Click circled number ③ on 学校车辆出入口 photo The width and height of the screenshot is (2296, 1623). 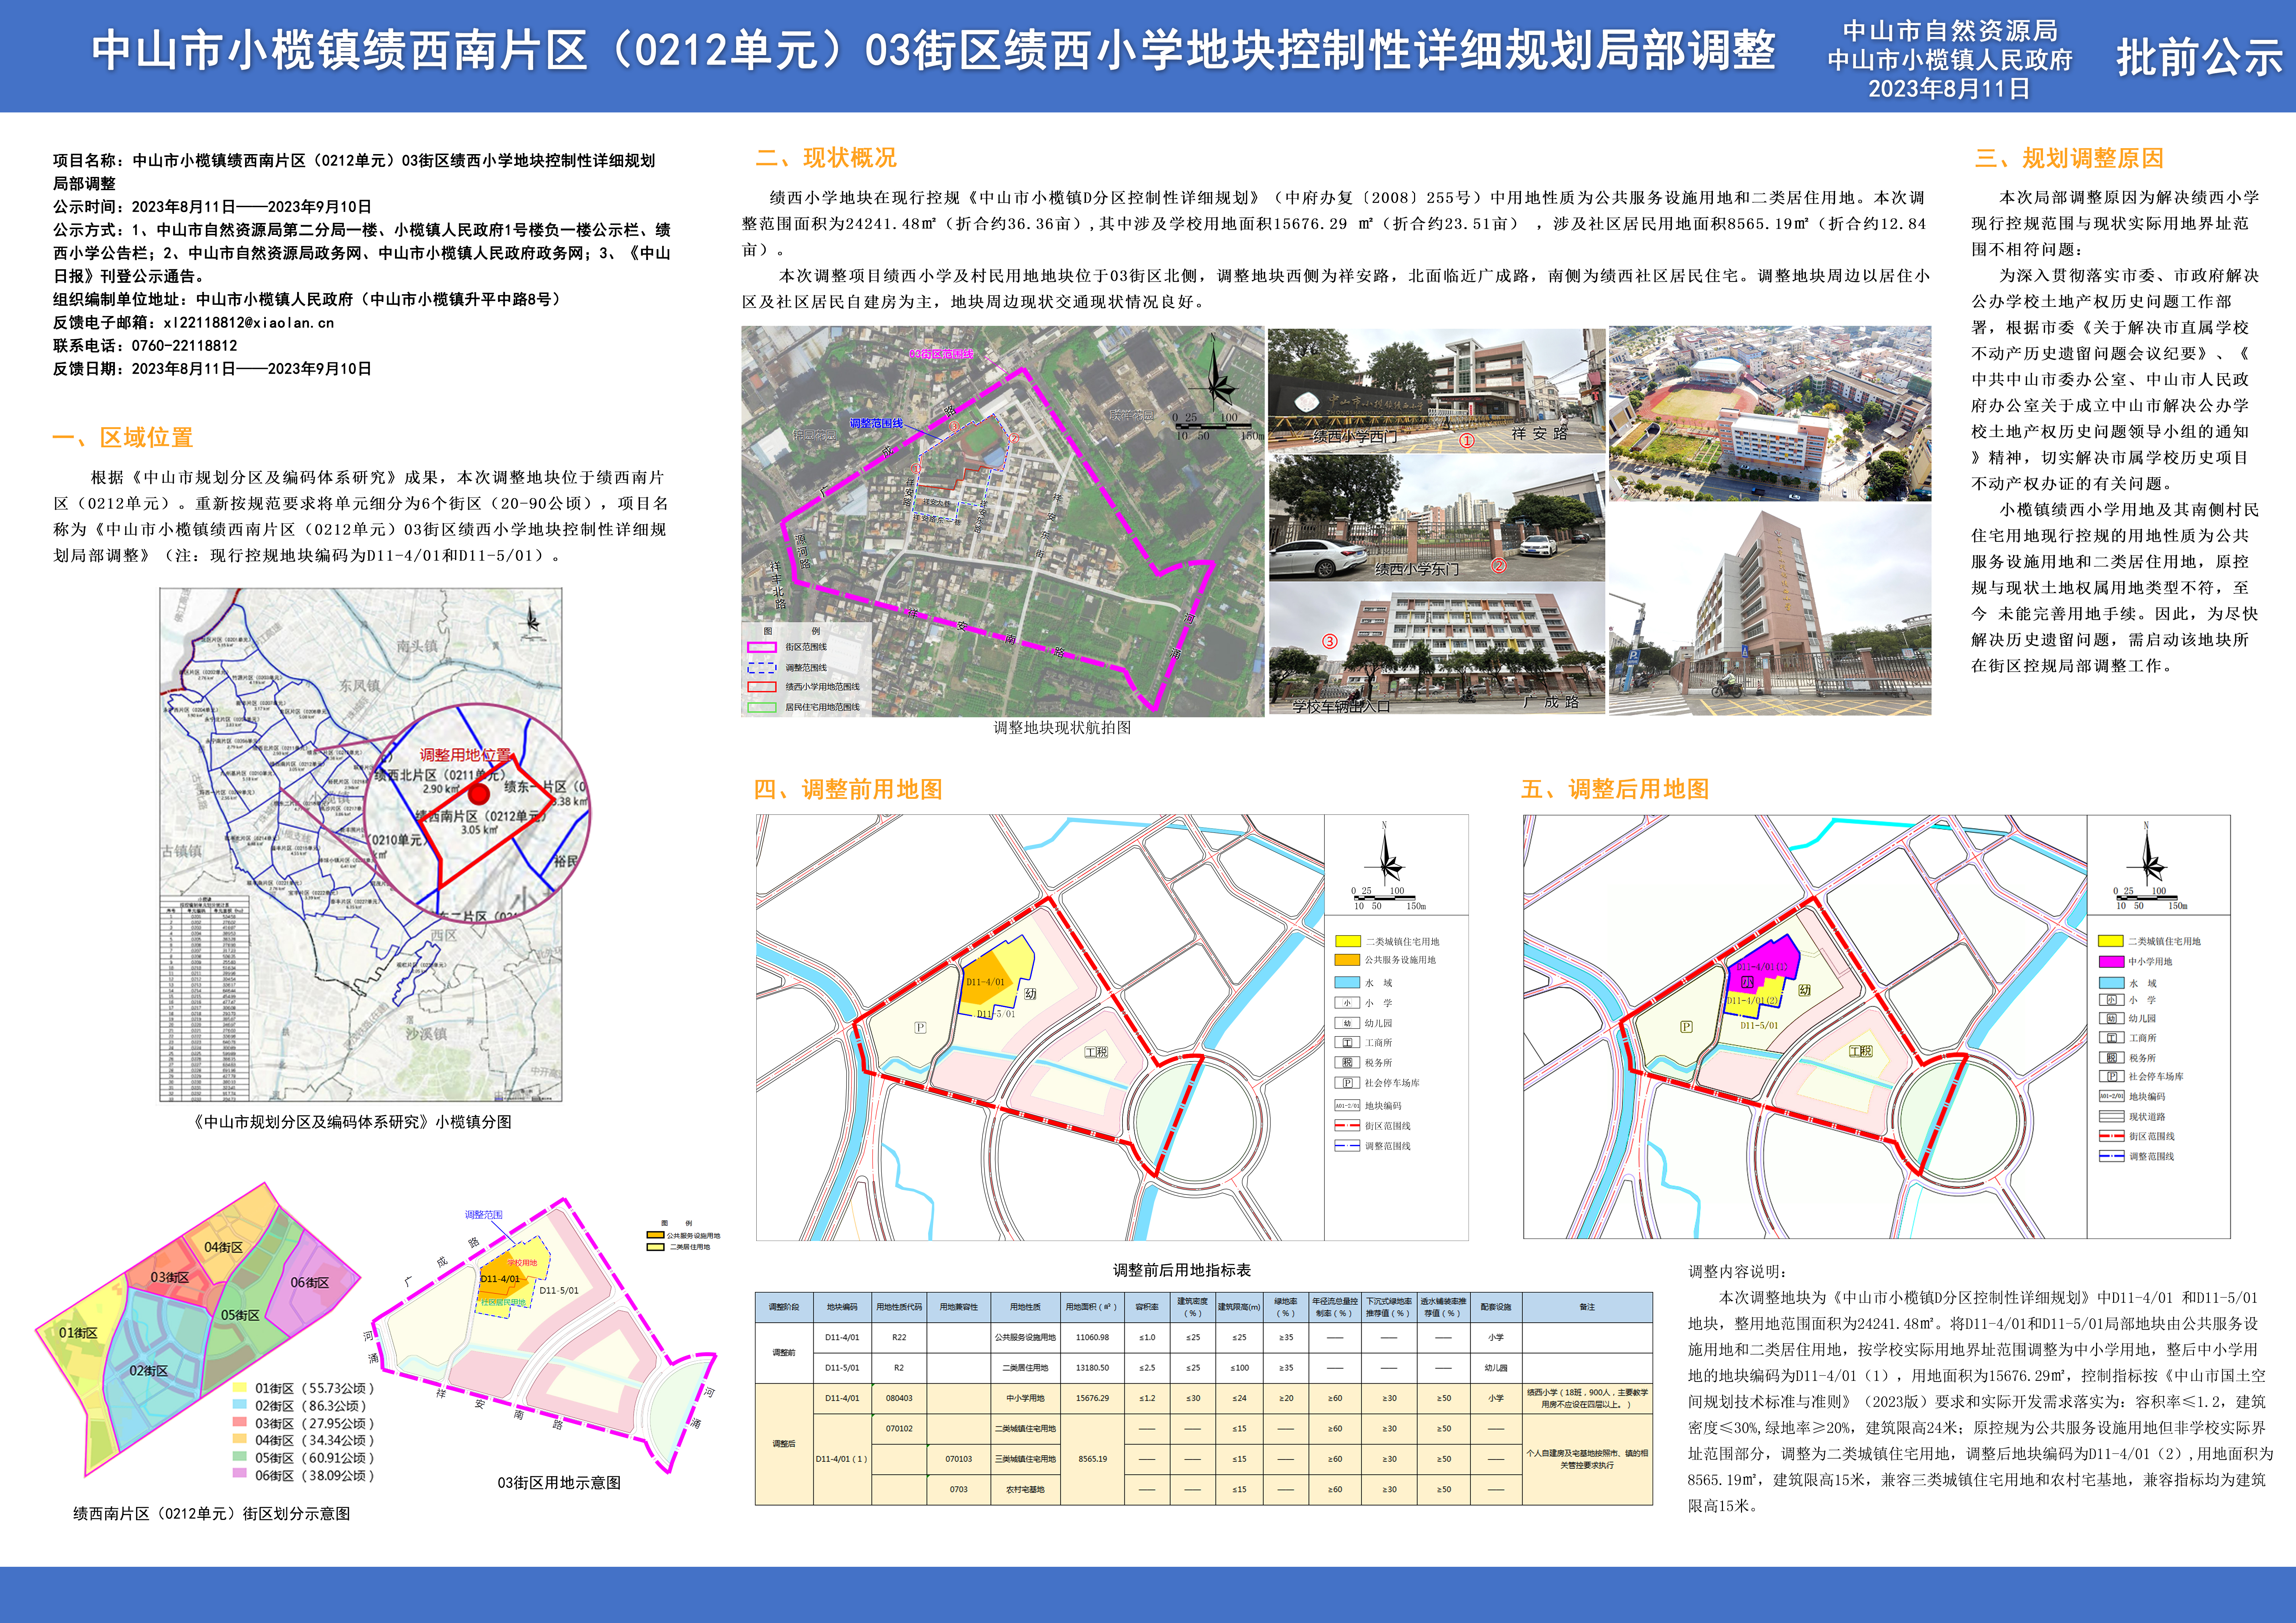[x=1330, y=641]
